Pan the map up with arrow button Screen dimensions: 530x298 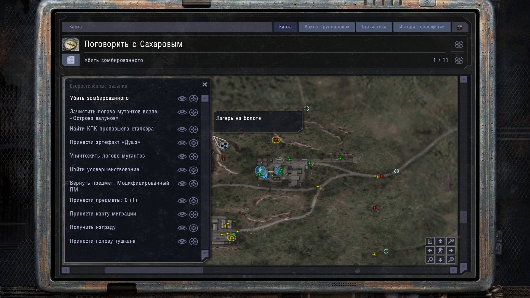440,241
